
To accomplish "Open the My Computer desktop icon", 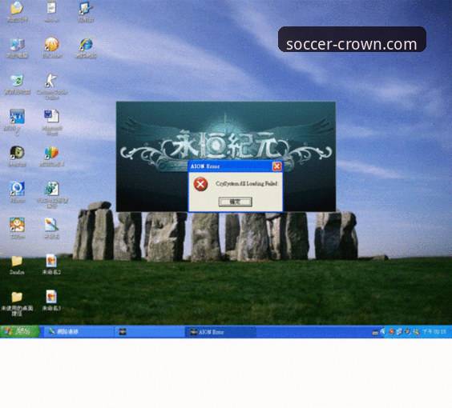I will (17, 48).
